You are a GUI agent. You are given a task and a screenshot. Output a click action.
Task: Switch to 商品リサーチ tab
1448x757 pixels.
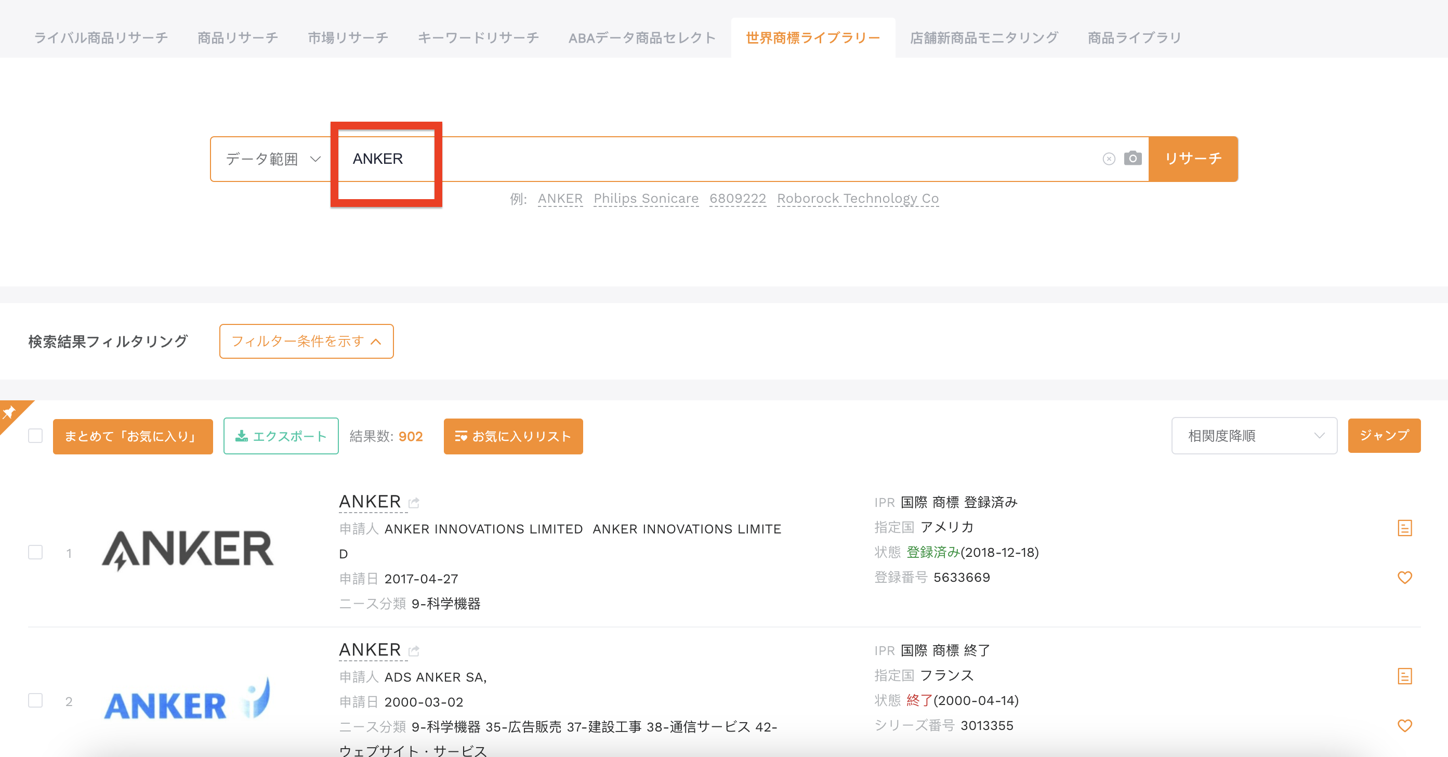coord(238,37)
